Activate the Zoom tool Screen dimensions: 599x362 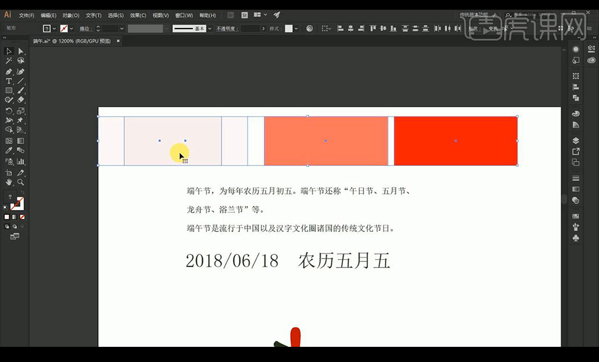(x=21, y=182)
